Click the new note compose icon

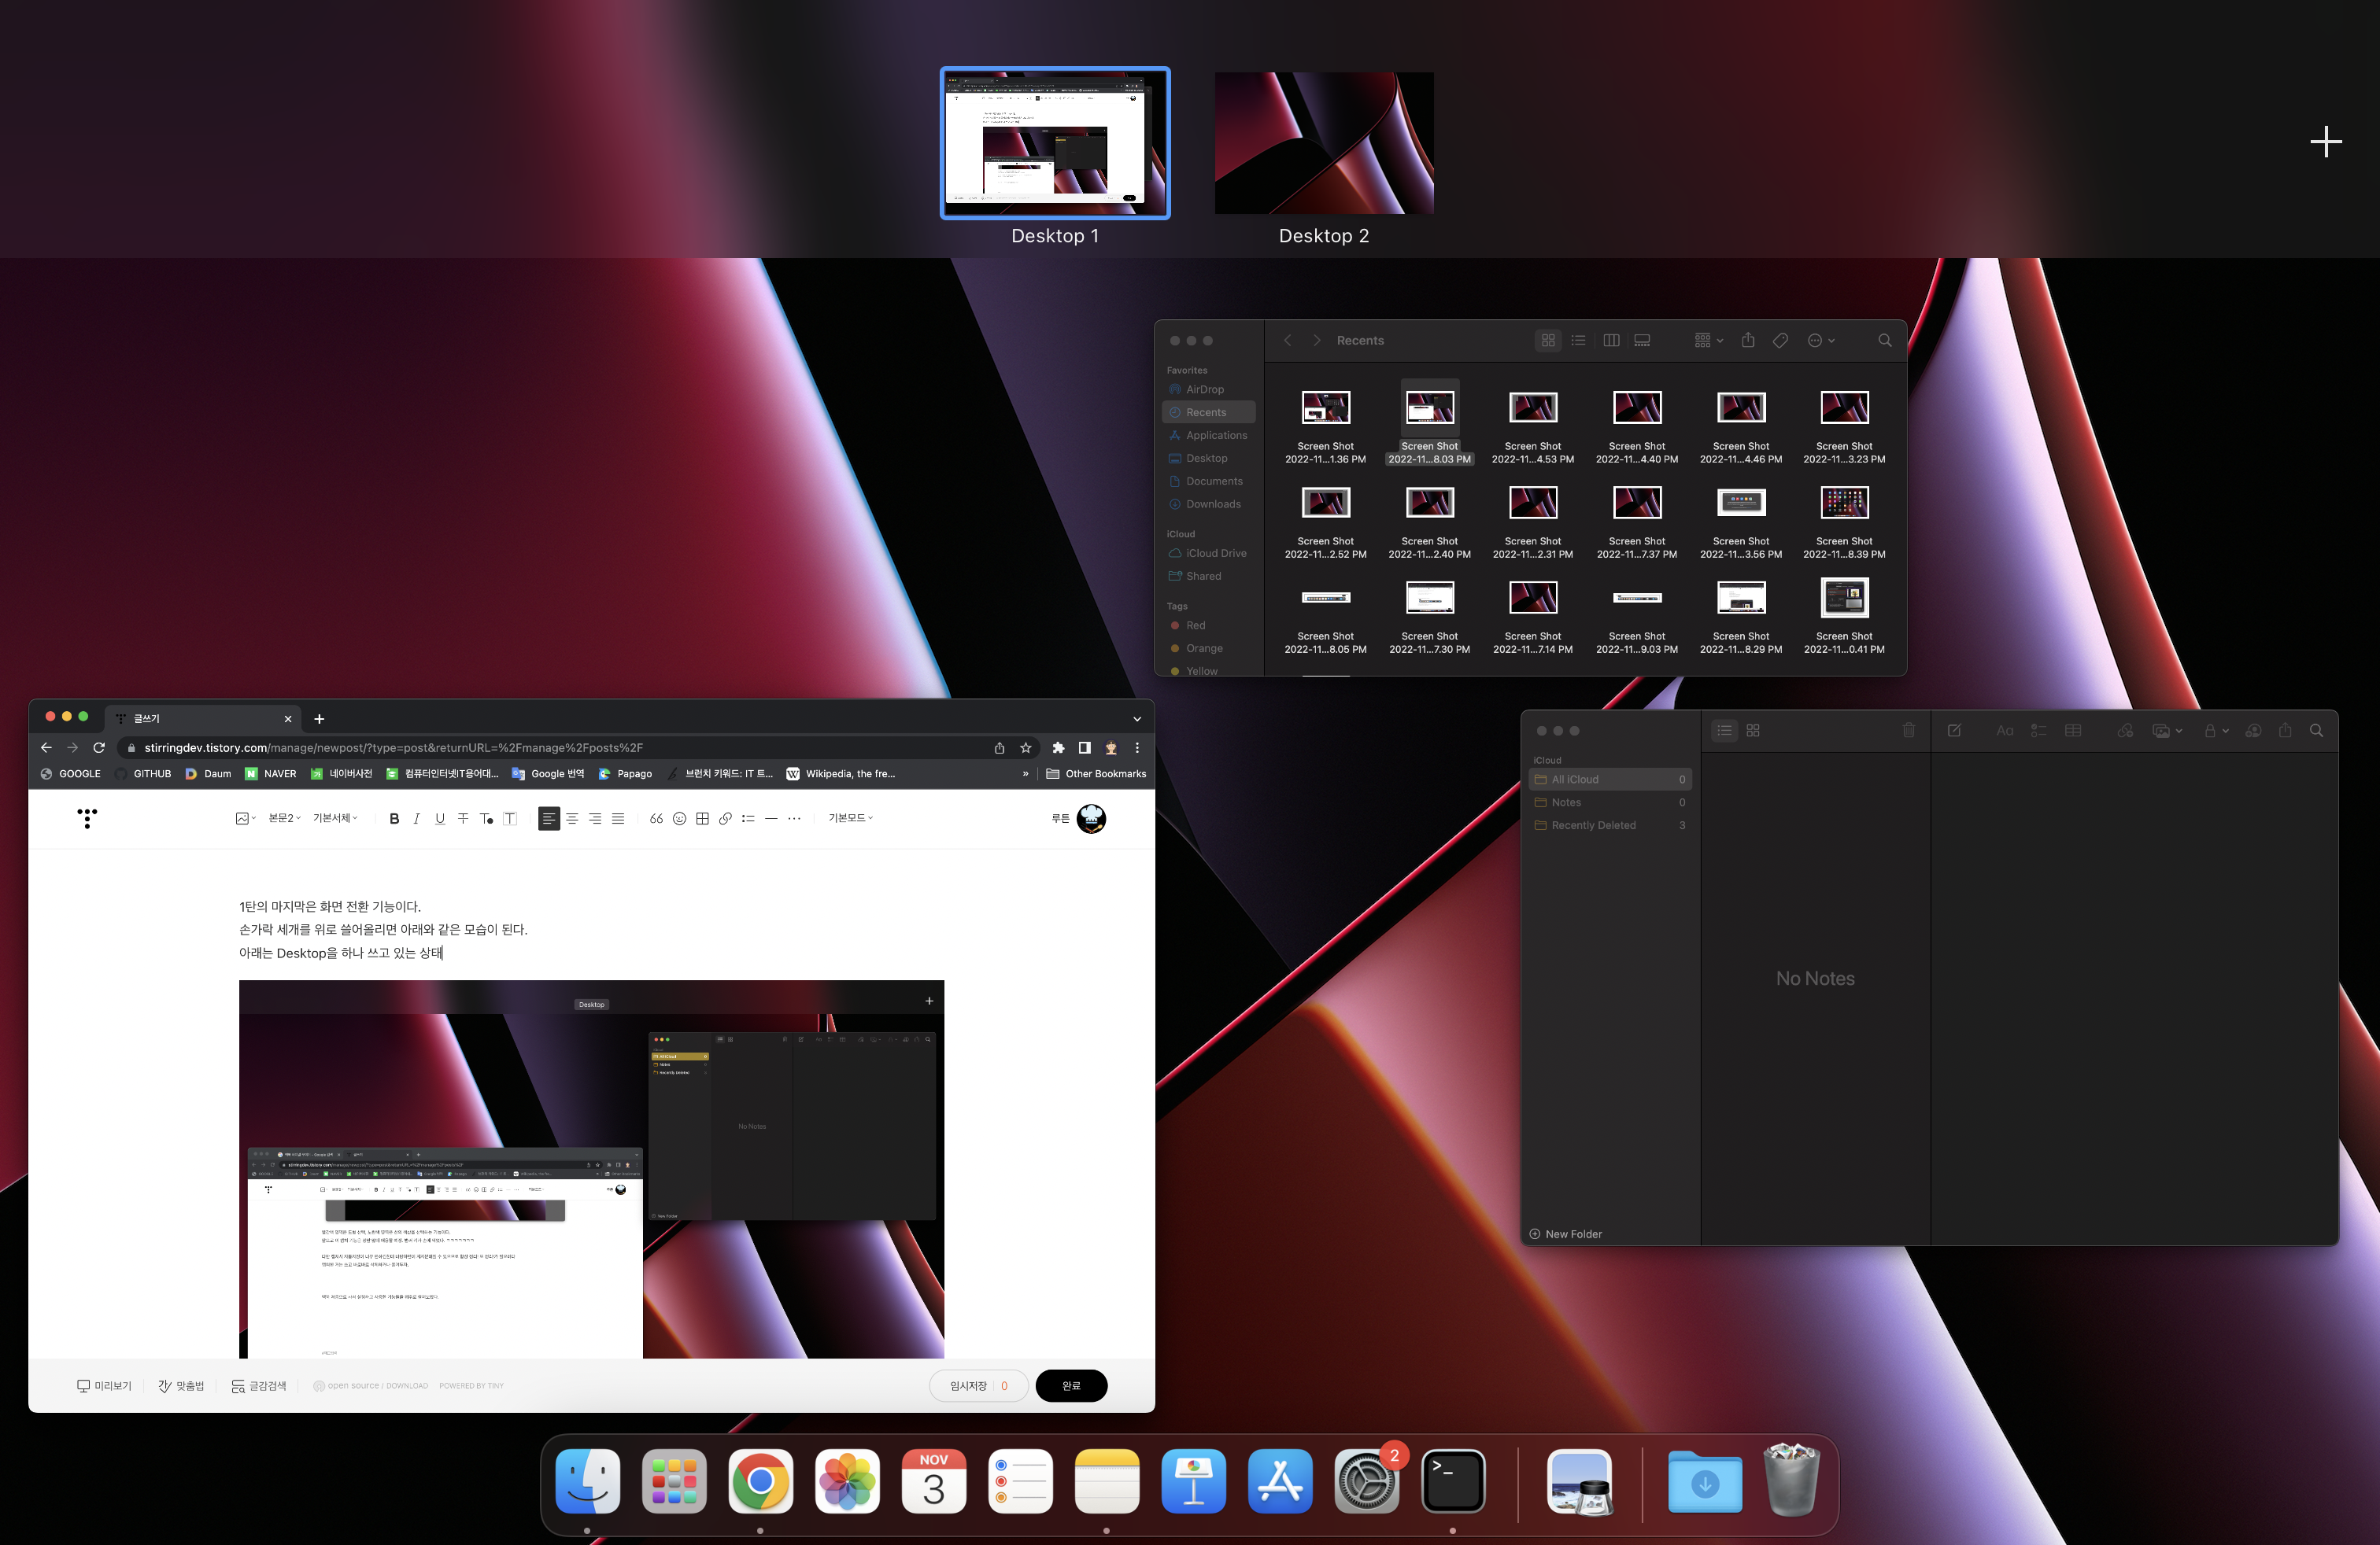pyautogui.click(x=1954, y=731)
